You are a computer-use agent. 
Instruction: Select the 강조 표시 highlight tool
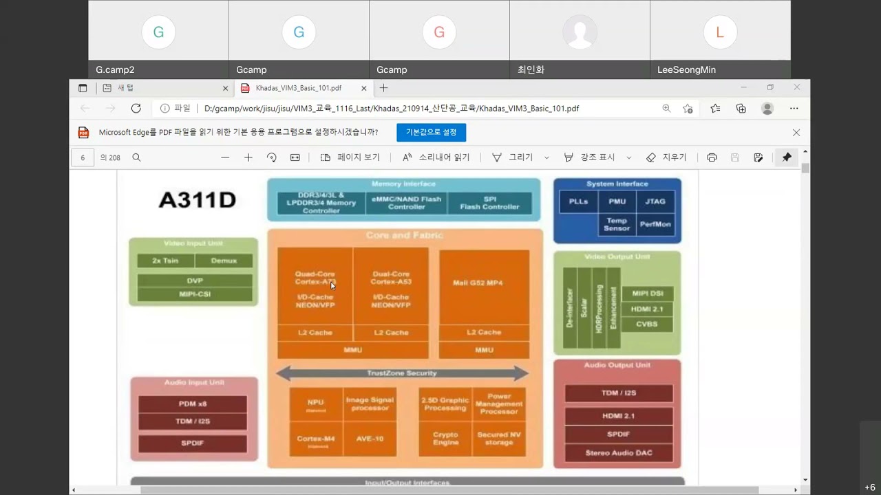pyautogui.click(x=589, y=157)
